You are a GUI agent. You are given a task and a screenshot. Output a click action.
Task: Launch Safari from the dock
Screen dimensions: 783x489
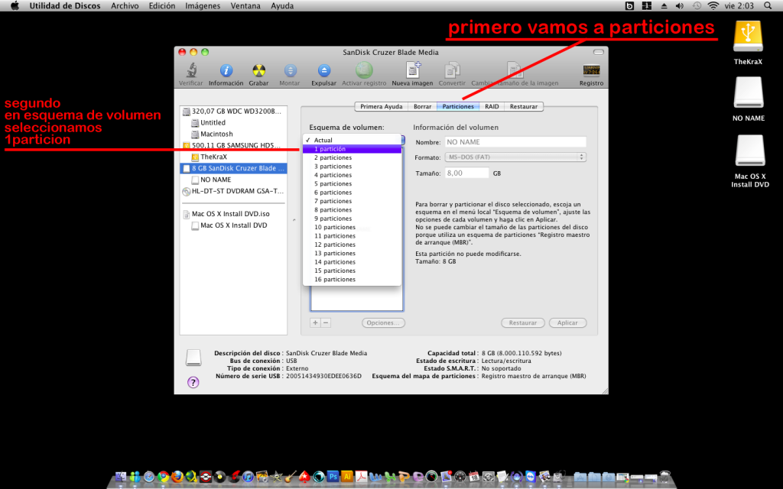pyautogui.click(x=149, y=477)
